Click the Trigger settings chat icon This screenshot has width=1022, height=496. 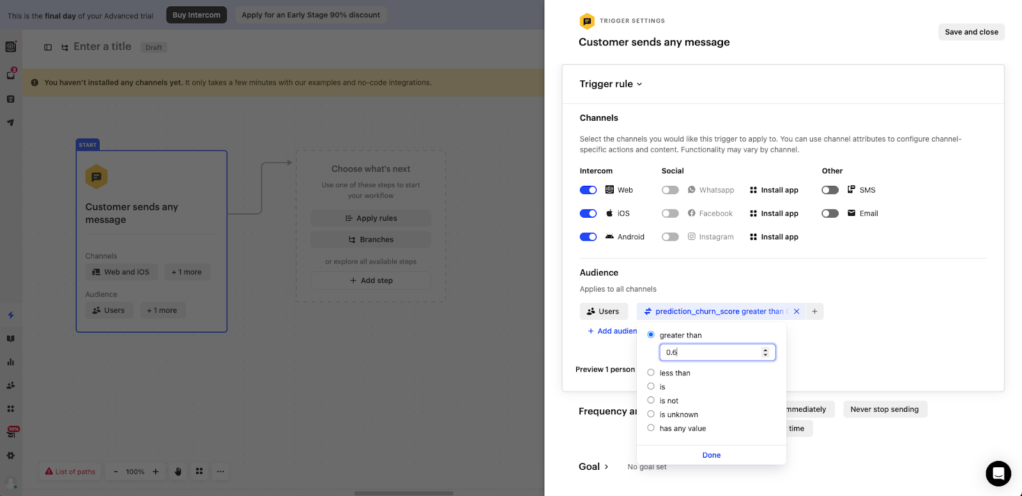point(586,21)
